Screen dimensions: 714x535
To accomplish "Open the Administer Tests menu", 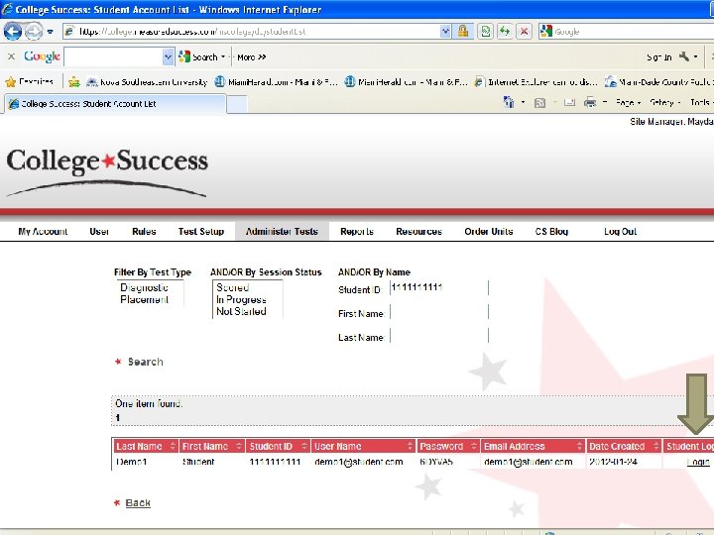I will pos(282,231).
